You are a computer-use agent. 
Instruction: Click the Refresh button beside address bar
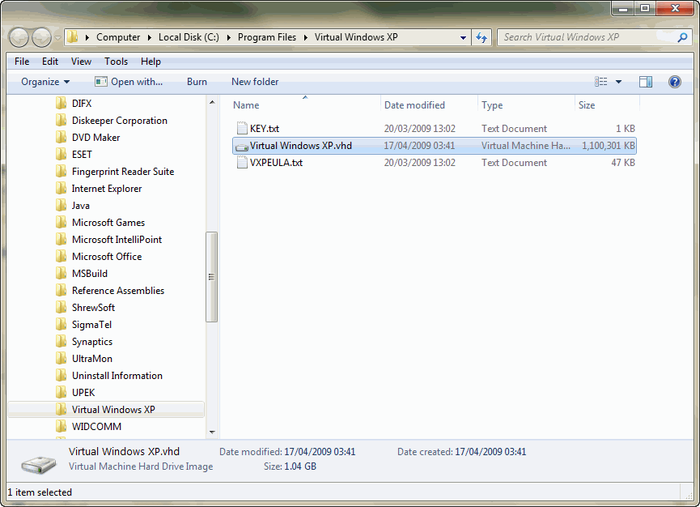(x=482, y=37)
